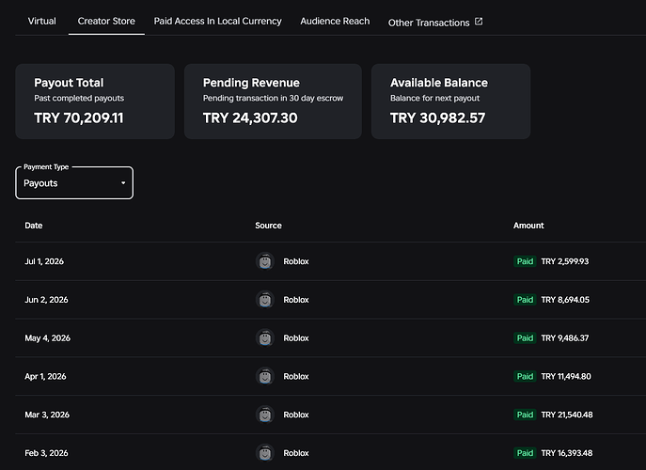Screen dimensions: 646x470
Task: Select the Creator Store tab
Action: click(106, 21)
